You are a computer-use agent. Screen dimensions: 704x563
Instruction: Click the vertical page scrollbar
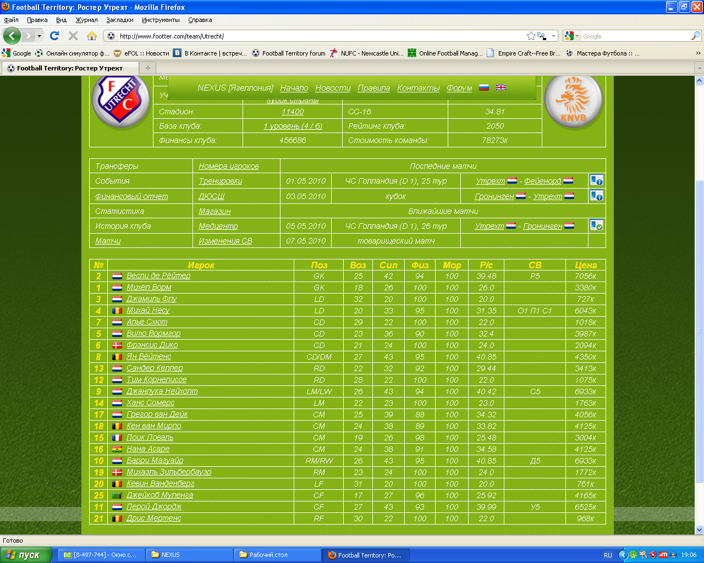click(699, 332)
